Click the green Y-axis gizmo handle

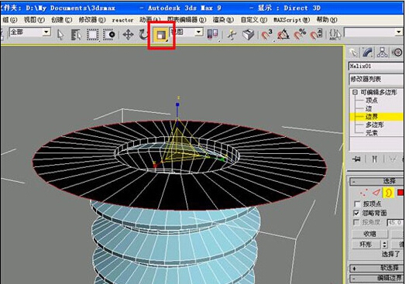tap(222, 159)
